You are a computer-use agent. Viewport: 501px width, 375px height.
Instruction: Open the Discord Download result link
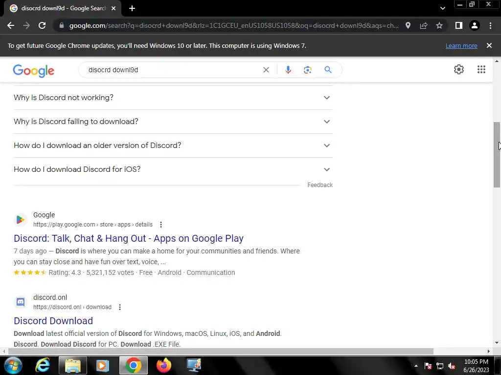coord(53,321)
